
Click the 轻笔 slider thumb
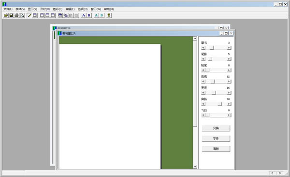(207, 70)
